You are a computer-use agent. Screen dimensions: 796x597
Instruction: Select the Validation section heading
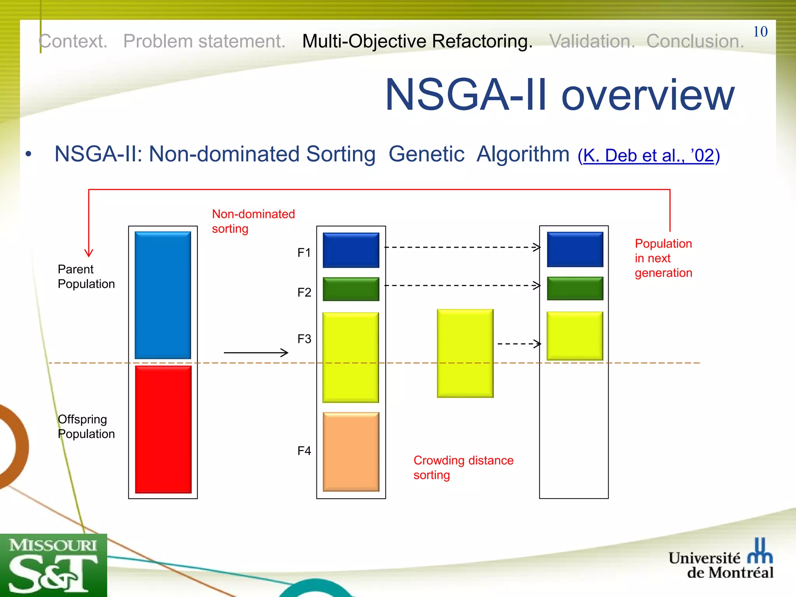tap(592, 41)
